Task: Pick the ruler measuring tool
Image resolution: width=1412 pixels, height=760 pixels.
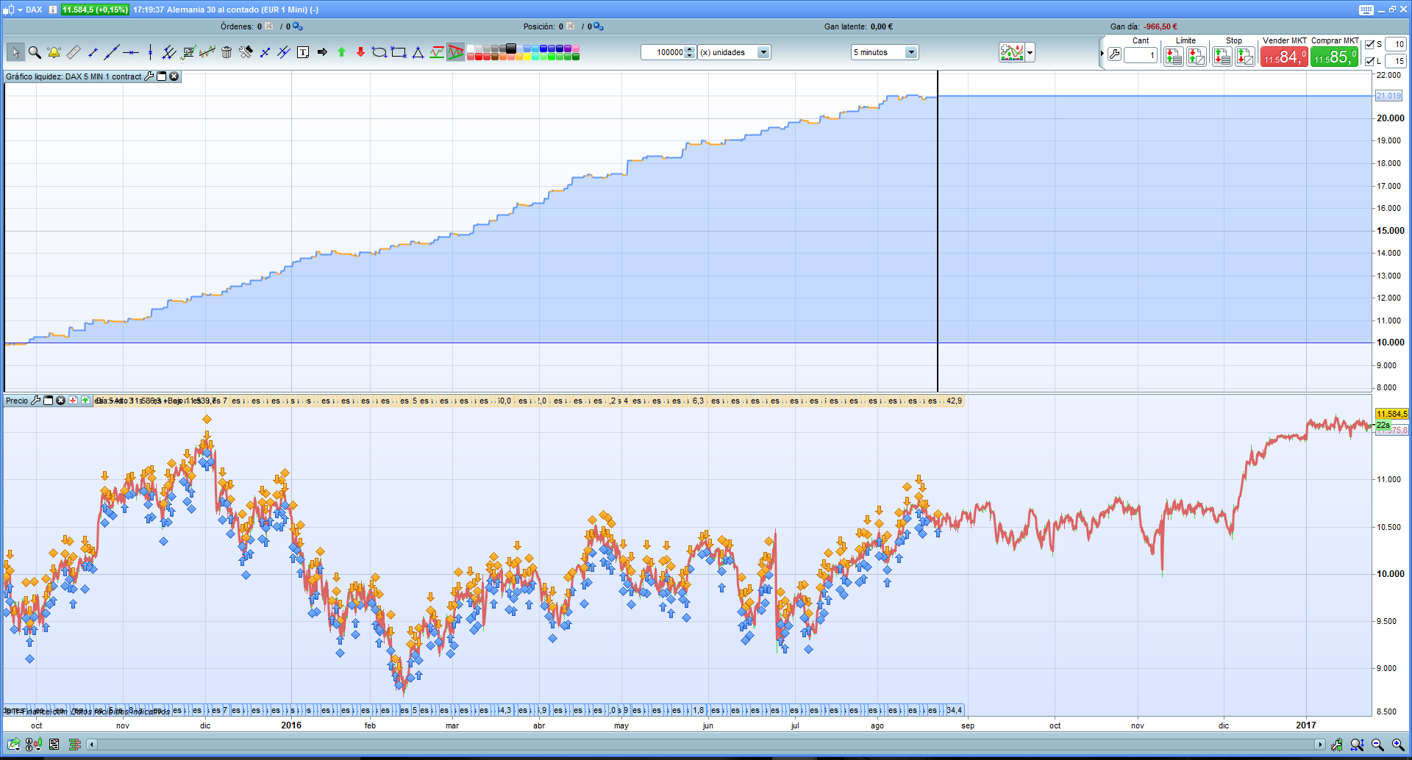Action: pyautogui.click(x=73, y=52)
